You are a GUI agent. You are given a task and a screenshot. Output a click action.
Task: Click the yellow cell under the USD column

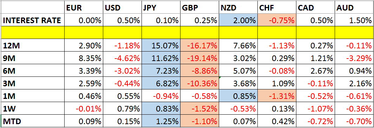pyautogui.click(x=122, y=33)
